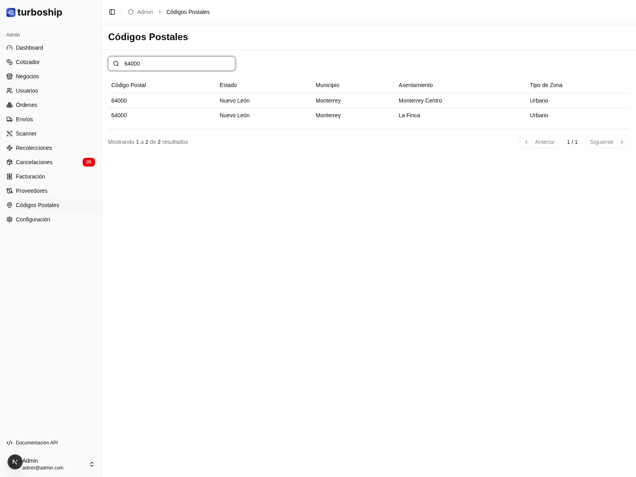
Task: Open Envíos using the truck icon
Action: coord(10,119)
